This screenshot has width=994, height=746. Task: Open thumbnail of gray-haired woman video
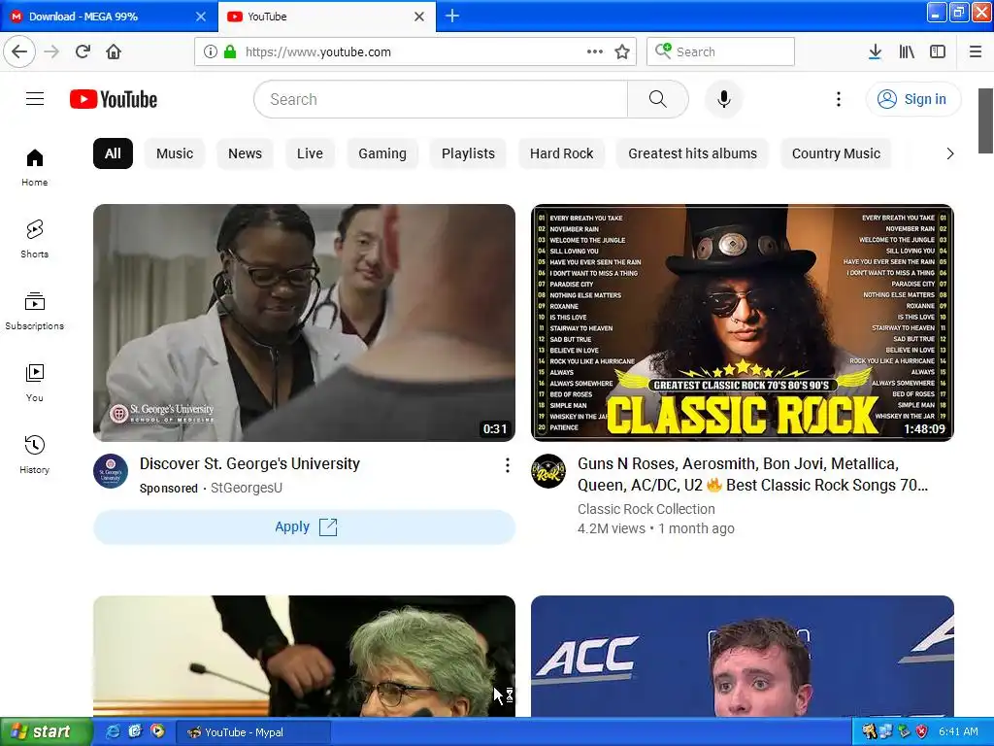point(304,656)
